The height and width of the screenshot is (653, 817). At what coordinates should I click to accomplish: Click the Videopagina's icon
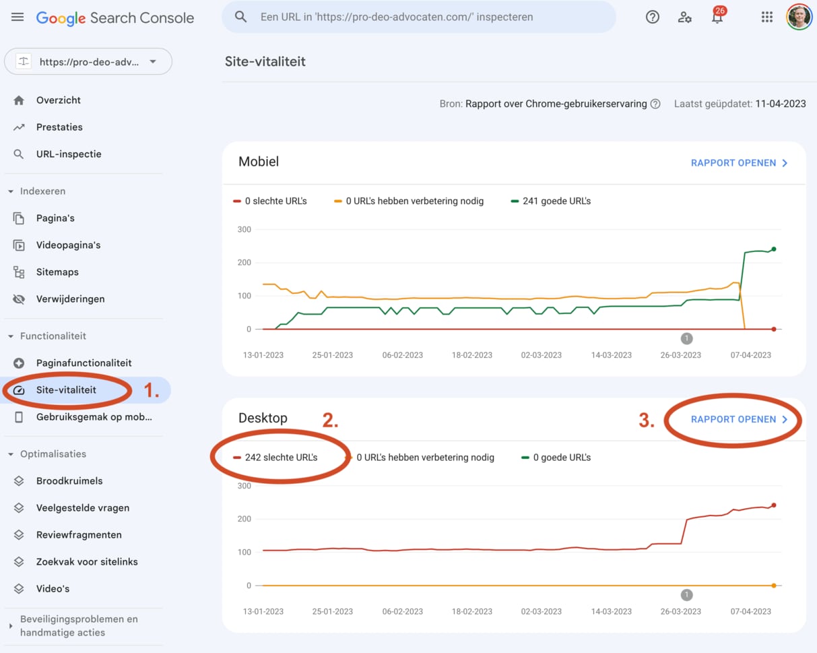(x=19, y=245)
